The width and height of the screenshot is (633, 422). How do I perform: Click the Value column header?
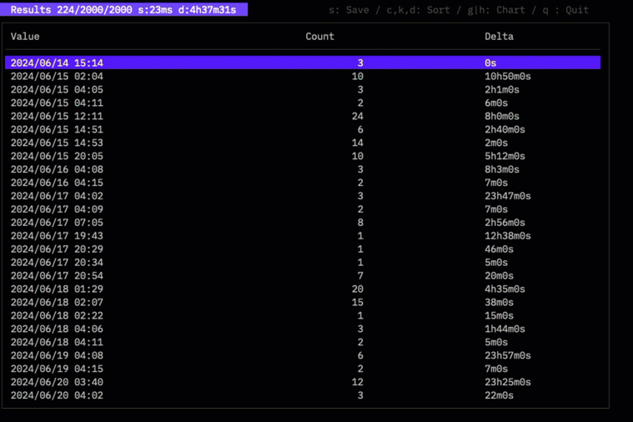pos(25,37)
